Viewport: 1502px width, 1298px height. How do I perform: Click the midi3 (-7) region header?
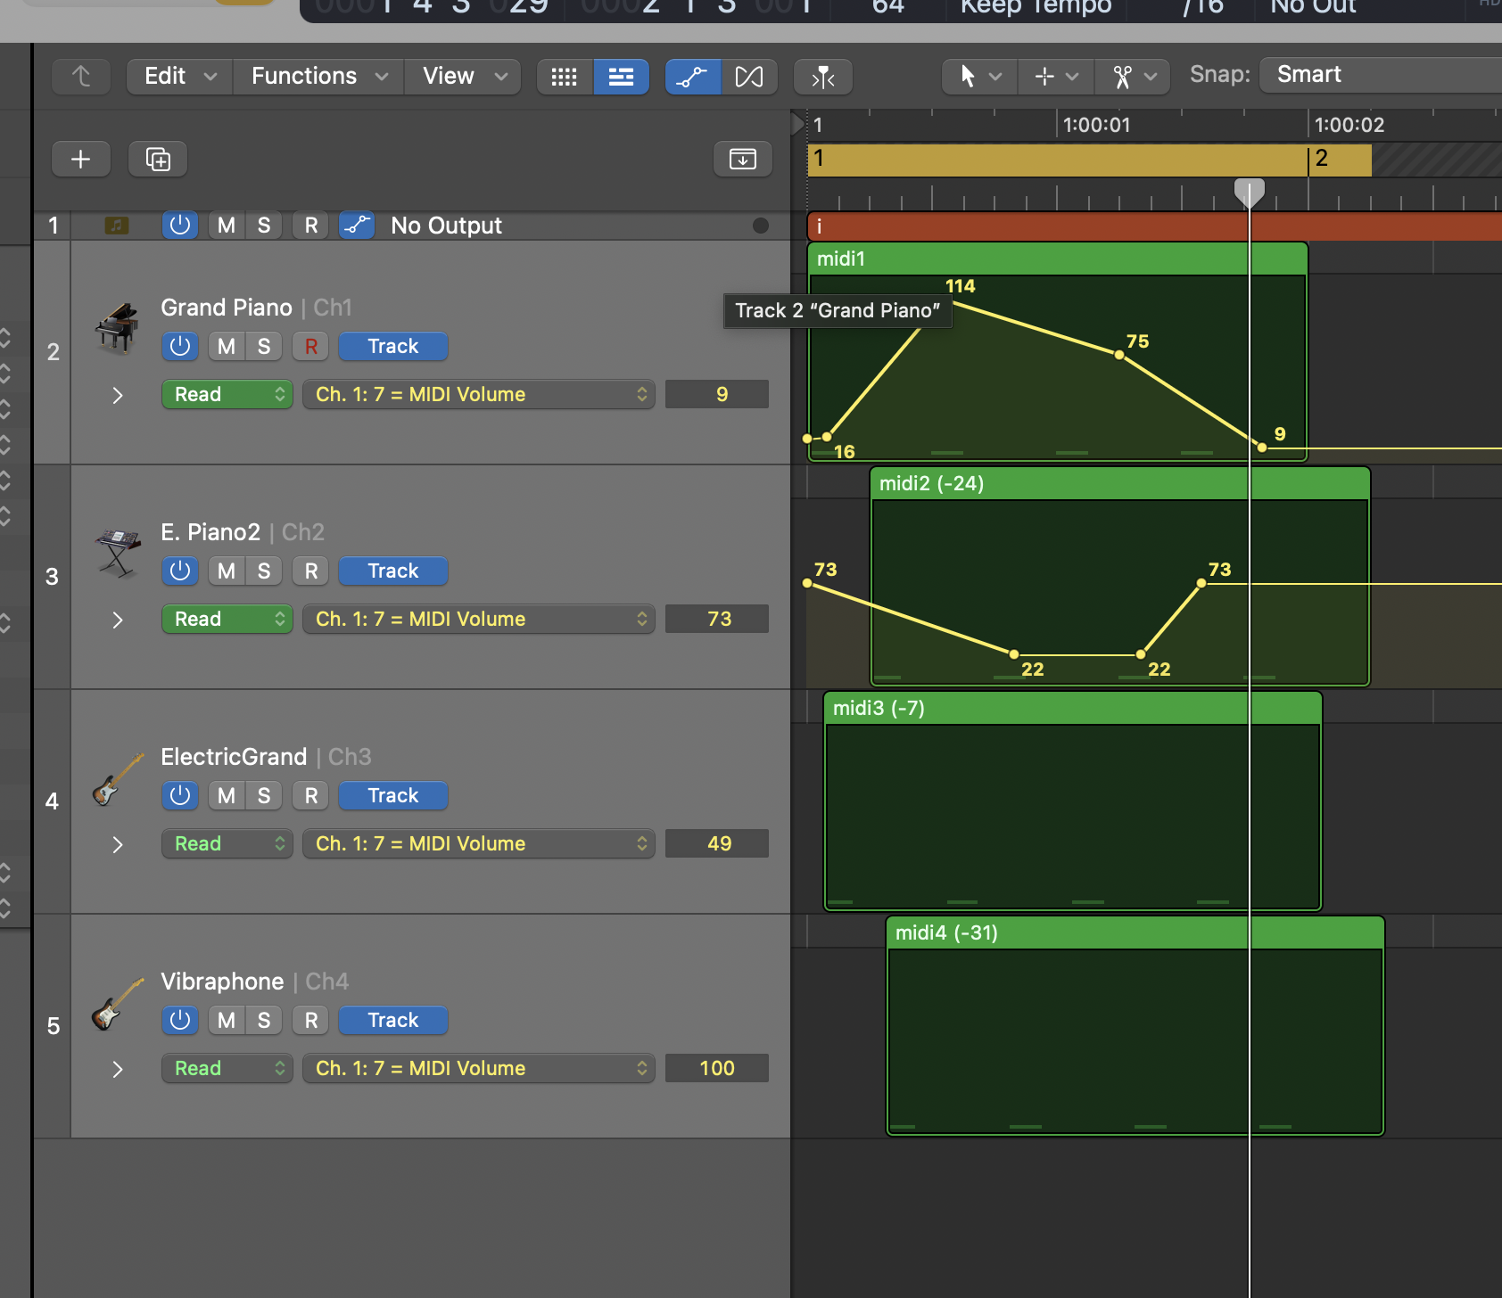tap(1070, 708)
